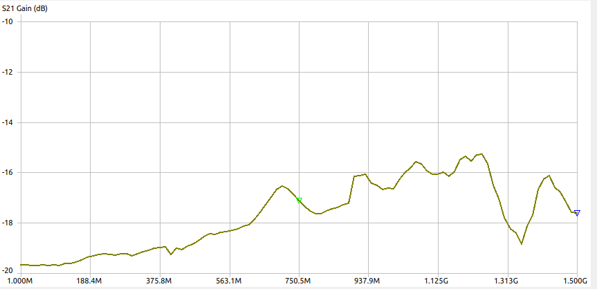The height and width of the screenshot is (289, 597).
Task: Select the blue triangle marker at trace end
Action: tap(577, 213)
